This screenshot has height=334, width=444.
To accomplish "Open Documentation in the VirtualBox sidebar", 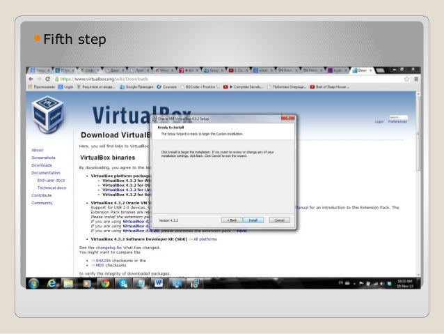I will click(x=46, y=173).
